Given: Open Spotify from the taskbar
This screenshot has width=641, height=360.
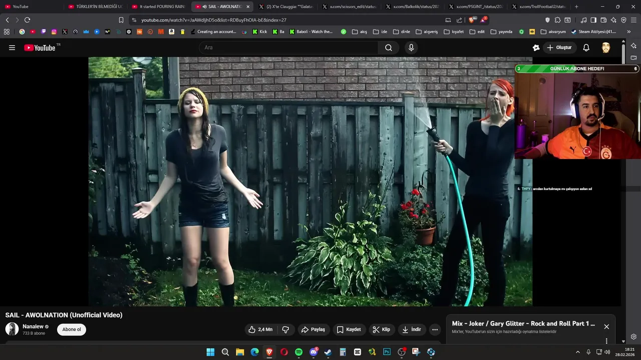Looking at the screenshot, I should pos(298,352).
